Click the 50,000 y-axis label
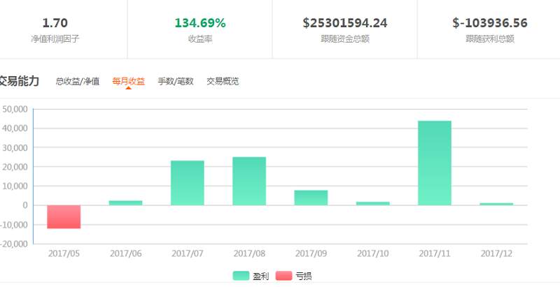The height and width of the screenshot is (287, 560). pos(15,109)
